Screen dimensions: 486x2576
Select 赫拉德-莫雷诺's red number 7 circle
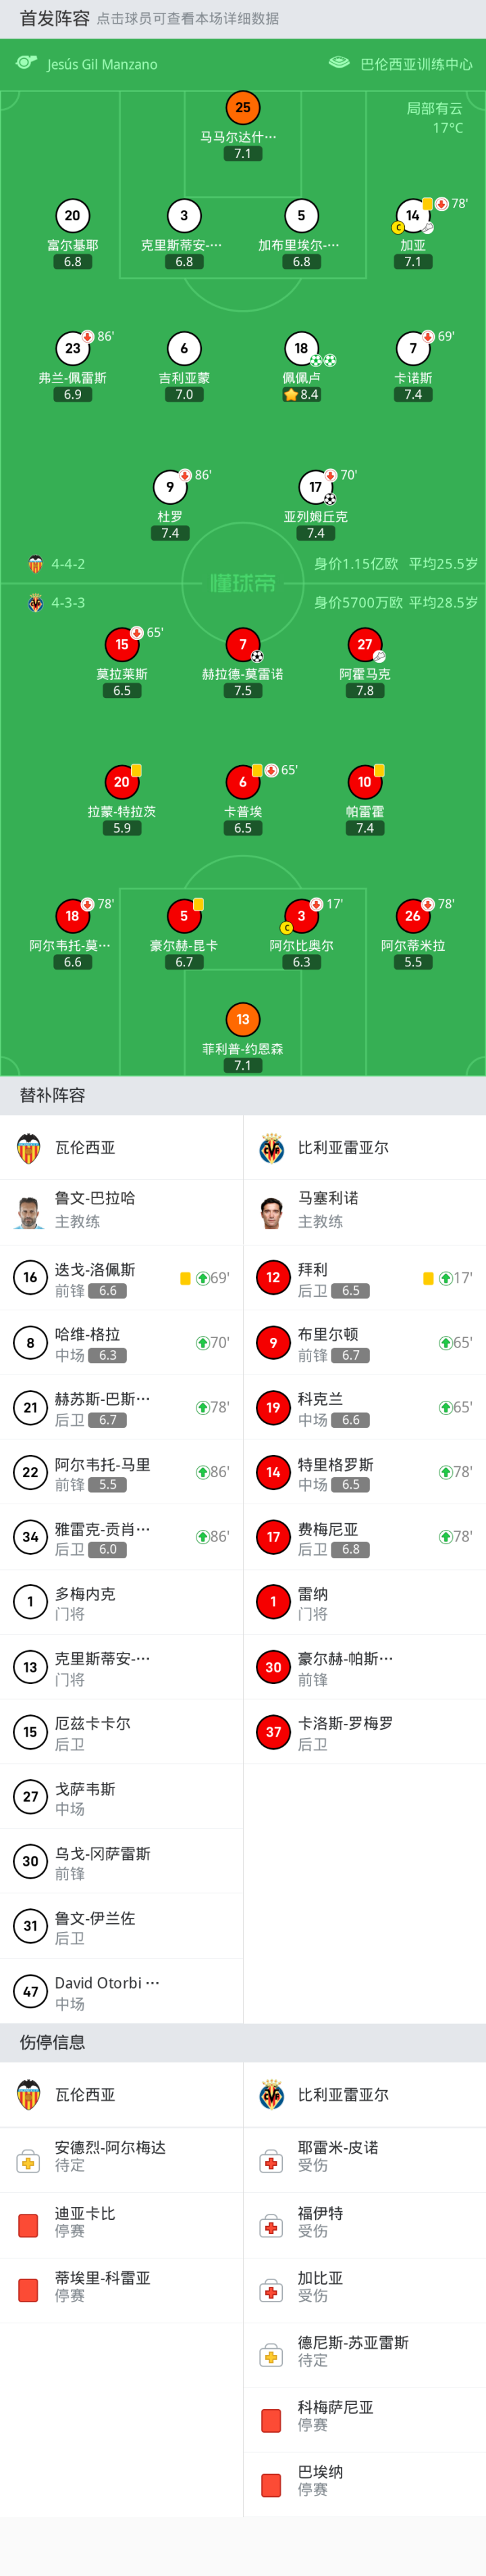tap(242, 645)
